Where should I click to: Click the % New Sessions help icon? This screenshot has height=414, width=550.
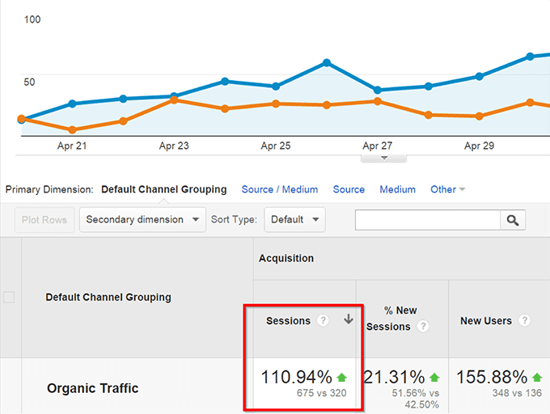tap(423, 327)
